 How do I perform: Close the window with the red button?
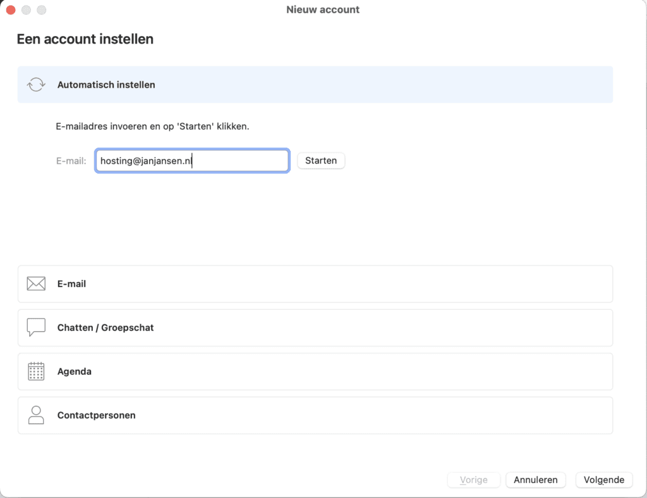point(11,10)
